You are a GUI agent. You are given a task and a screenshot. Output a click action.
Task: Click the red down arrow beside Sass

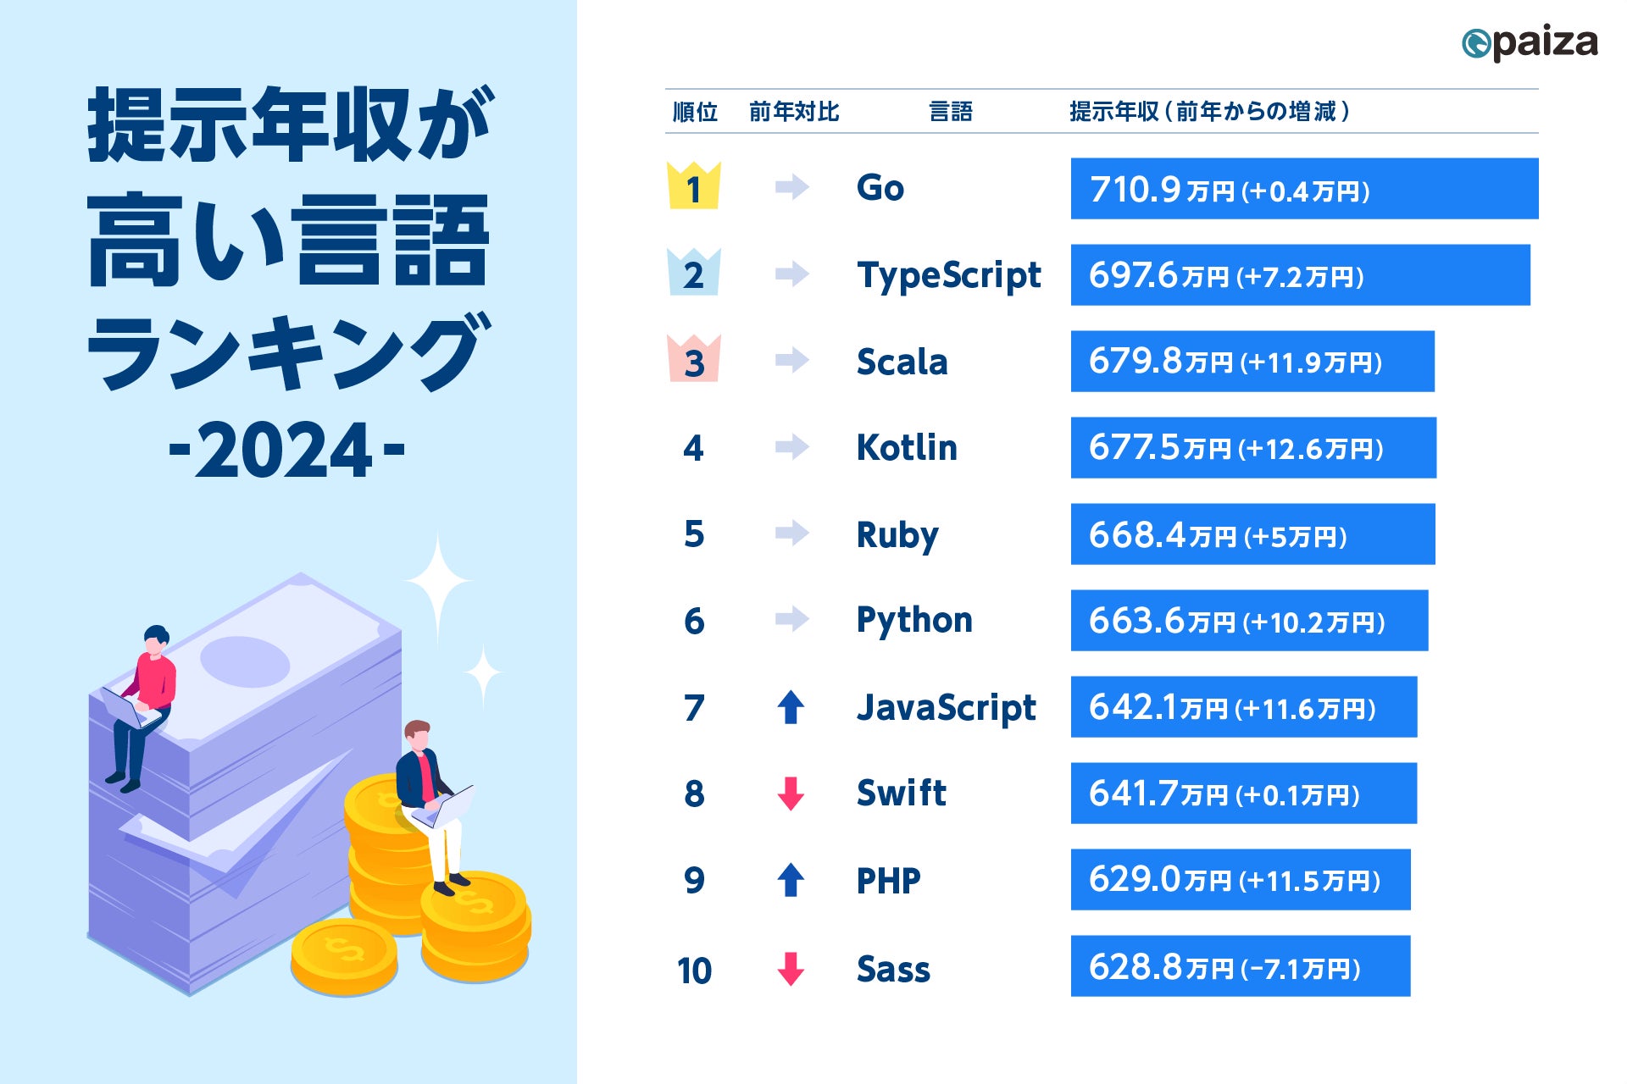[791, 968]
